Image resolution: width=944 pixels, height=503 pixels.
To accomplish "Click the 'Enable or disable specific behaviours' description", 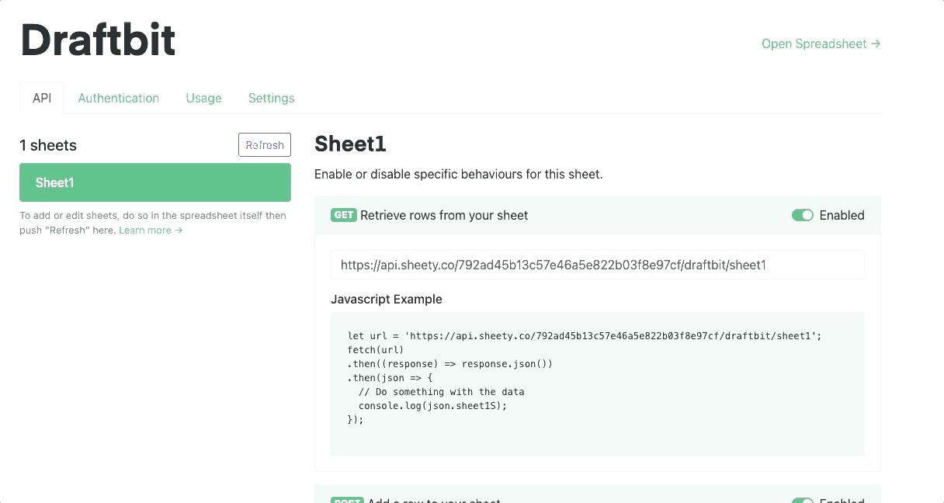I will click(x=458, y=174).
